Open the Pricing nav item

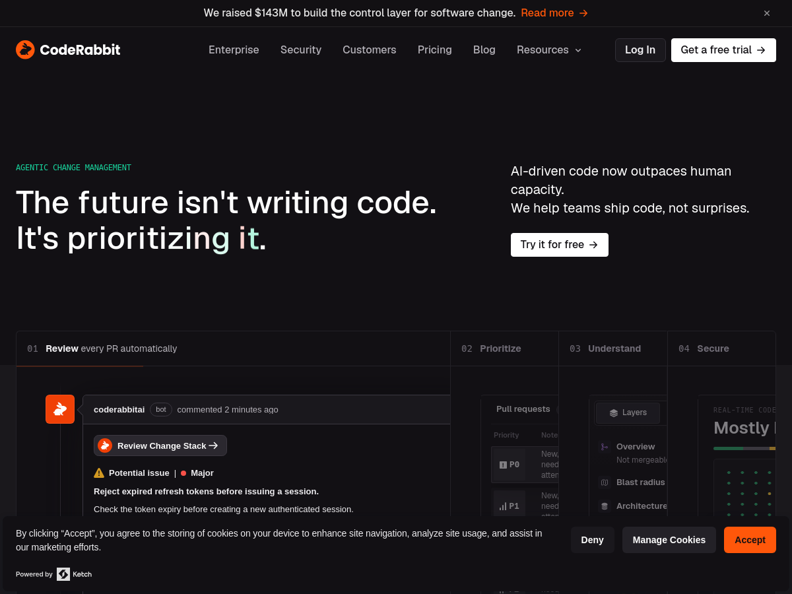pos(435,50)
